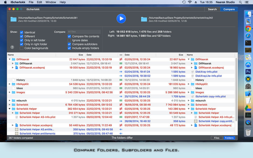Expand the left HMAppKit folder
This screenshot has width=253, height=158.
tap(10, 84)
